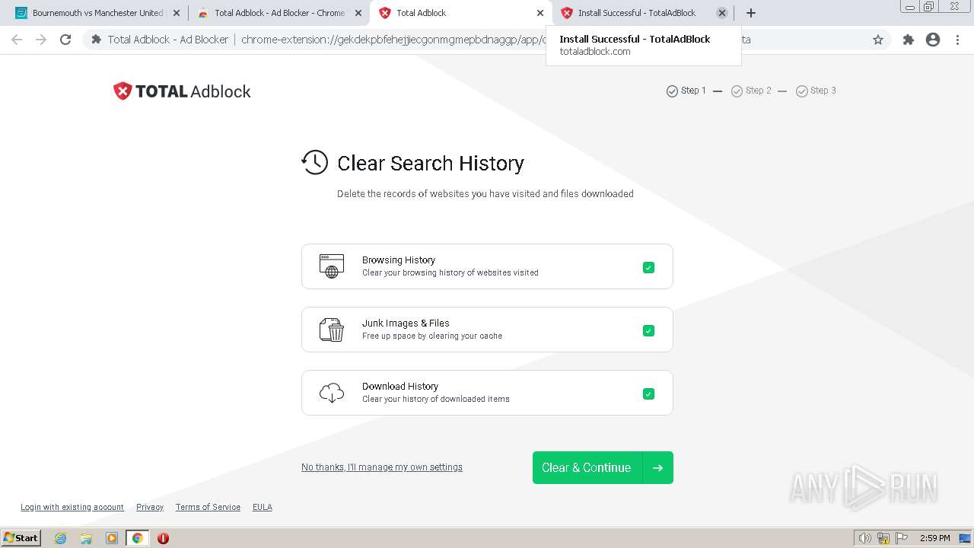Go forward in browser history

(x=41, y=40)
